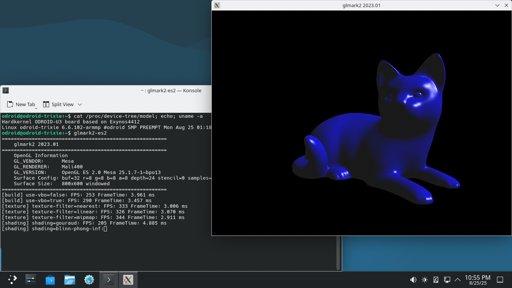The image size is (512, 288).
Task: Open the New Tab dropdown arrow
Action: tap(36, 108)
